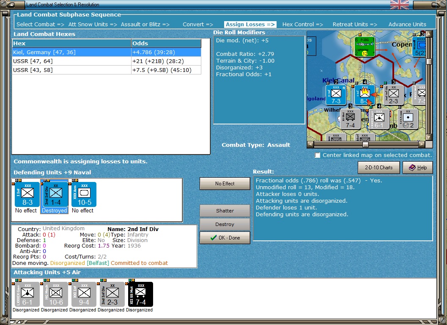Enable Center linked map on selected combat
This screenshot has height=325, width=447.
tap(318, 155)
